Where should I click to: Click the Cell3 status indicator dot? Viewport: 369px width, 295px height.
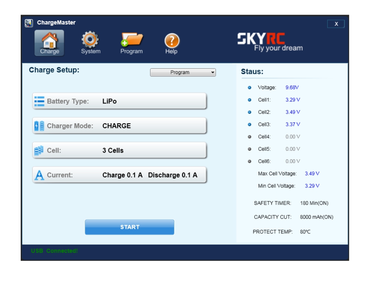tap(249, 124)
